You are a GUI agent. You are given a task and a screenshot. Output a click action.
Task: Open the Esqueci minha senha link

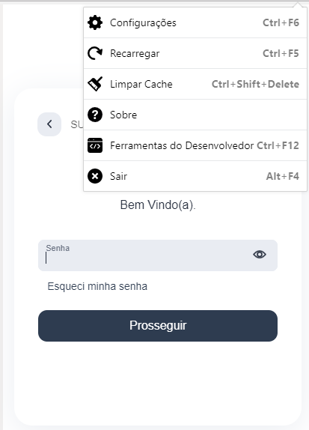(97, 286)
